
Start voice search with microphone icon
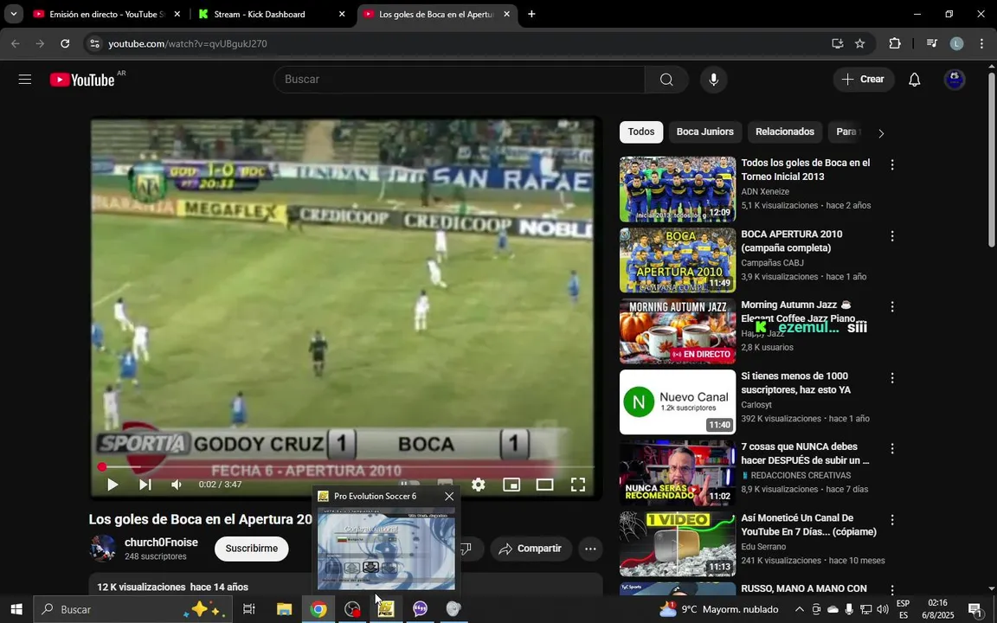pos(713,80)
